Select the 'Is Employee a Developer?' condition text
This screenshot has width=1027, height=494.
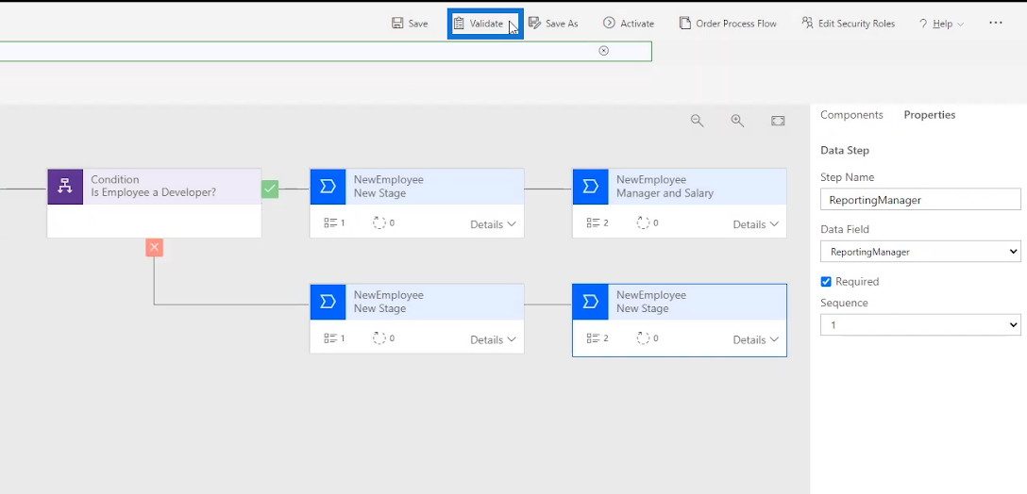pyautogui.click(x=153, y=193)
